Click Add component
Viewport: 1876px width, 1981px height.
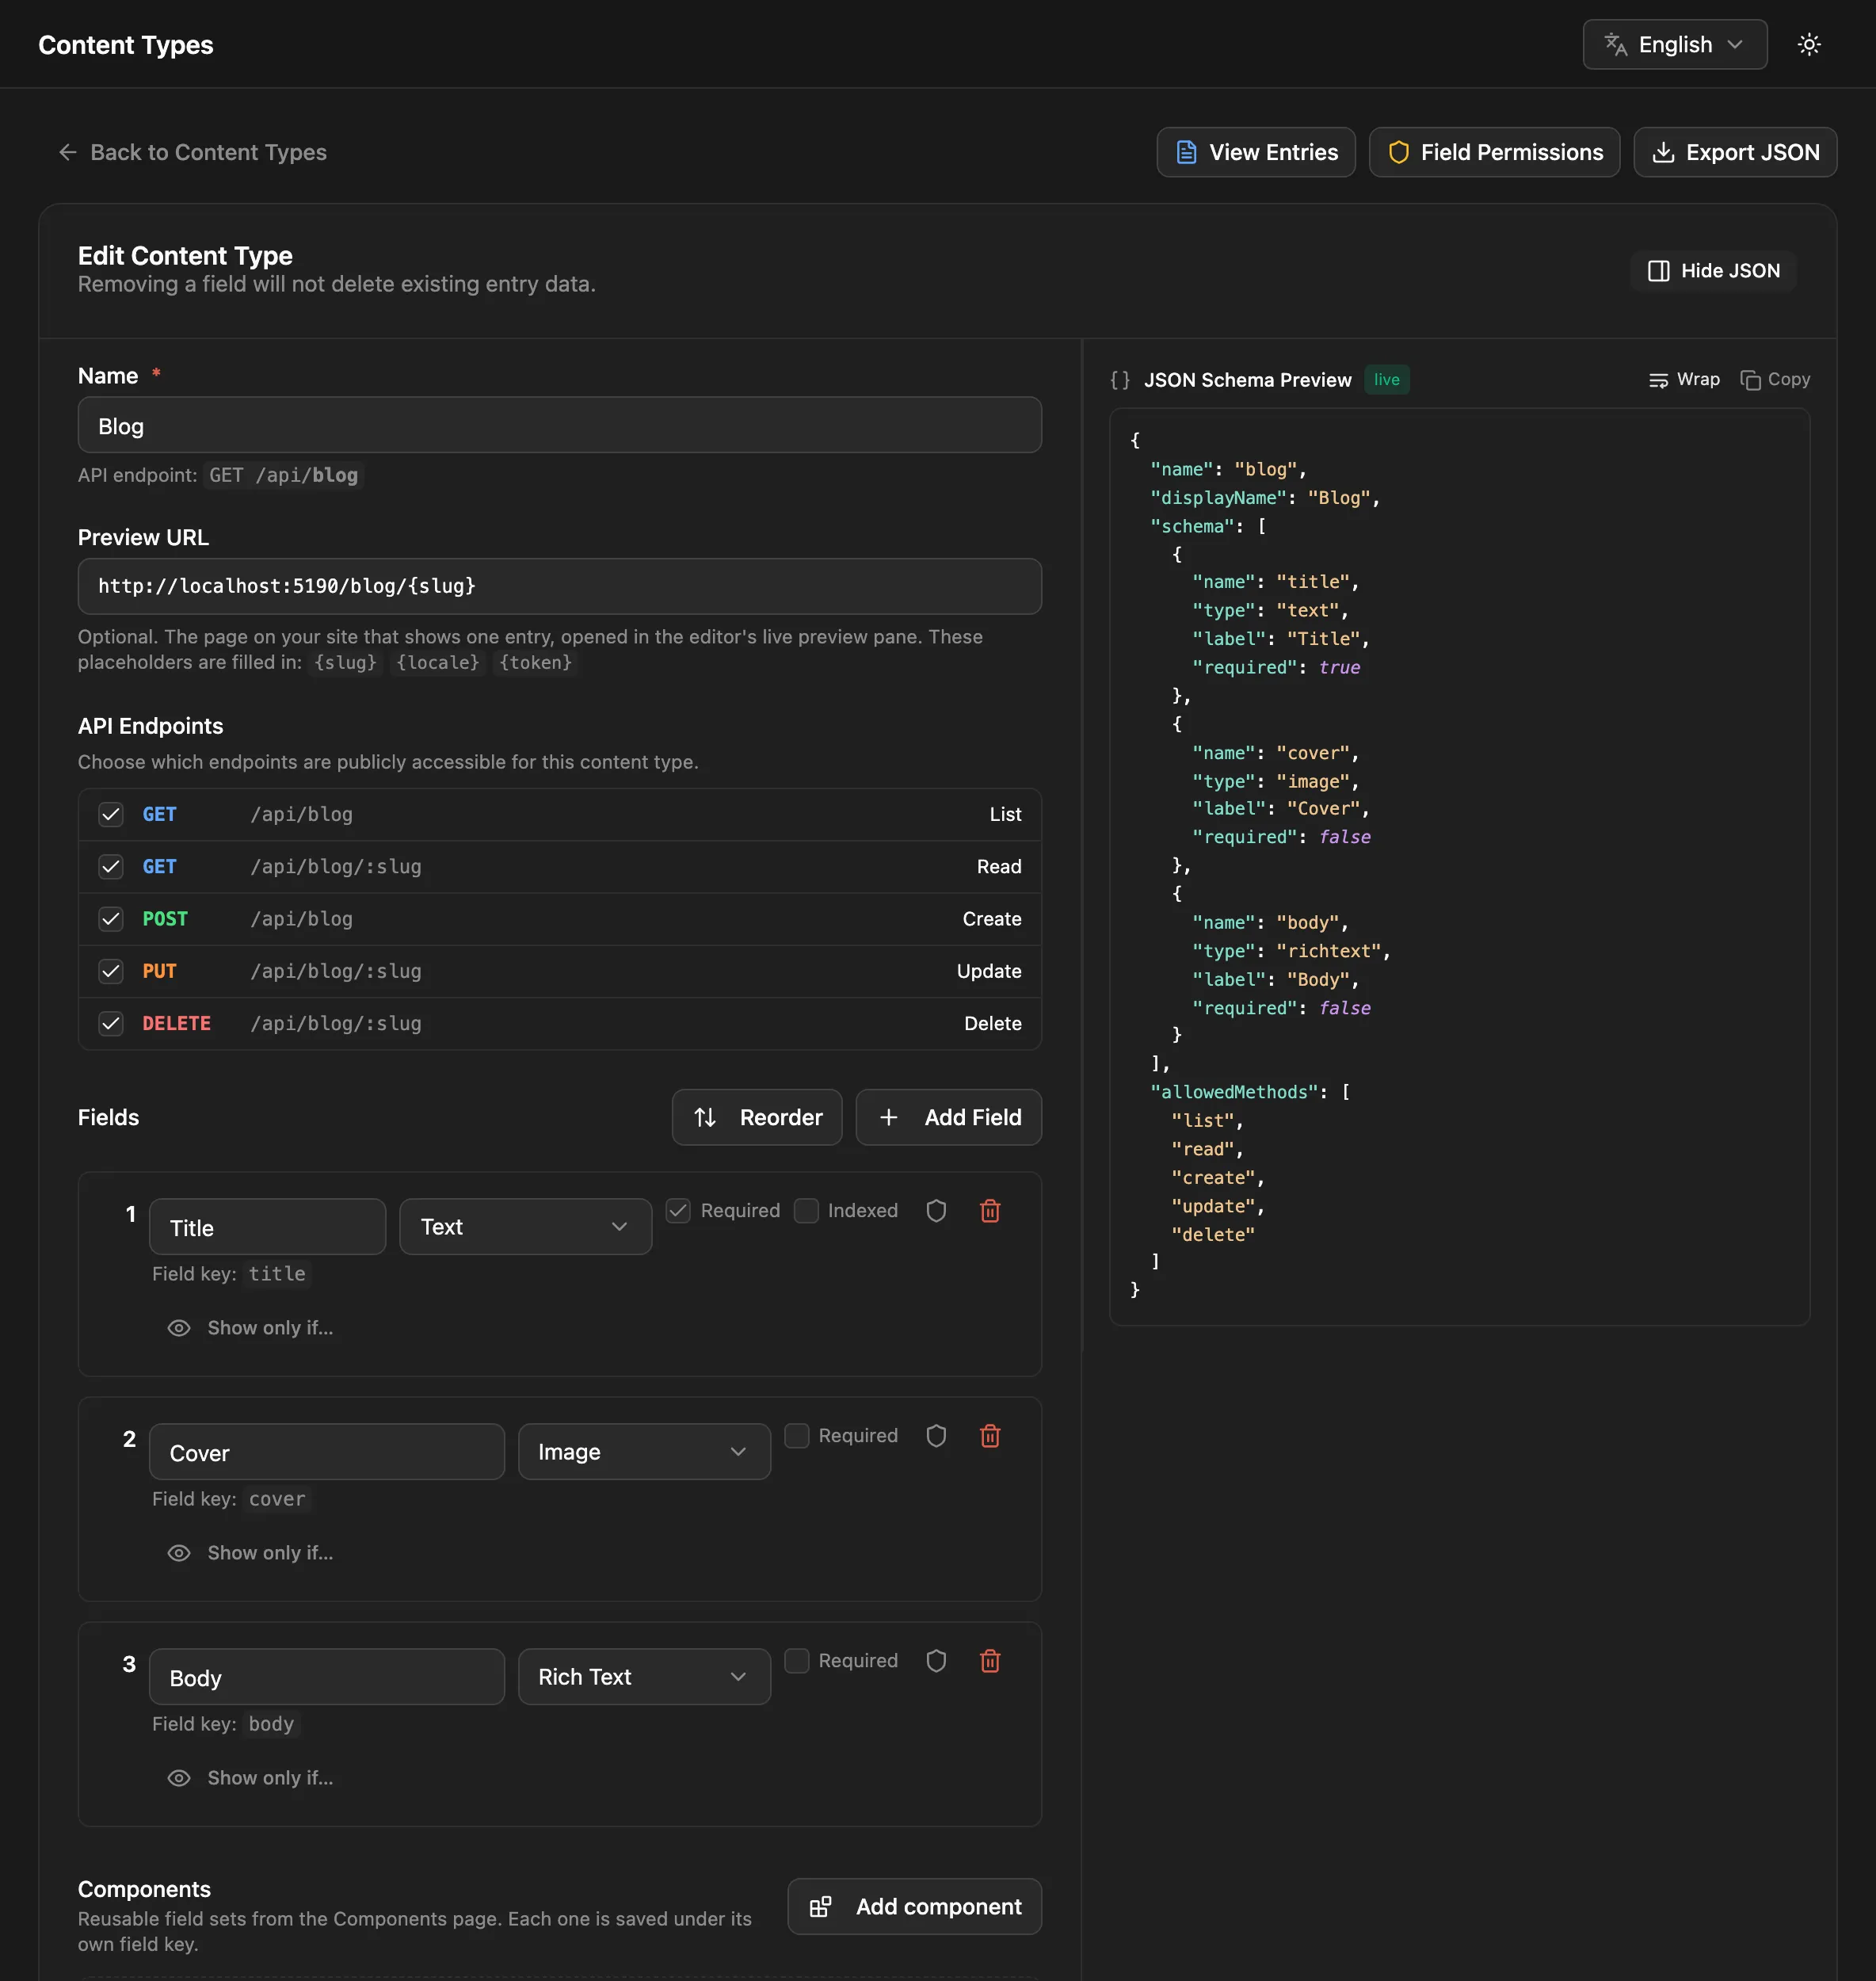(x=915, y=1907)
